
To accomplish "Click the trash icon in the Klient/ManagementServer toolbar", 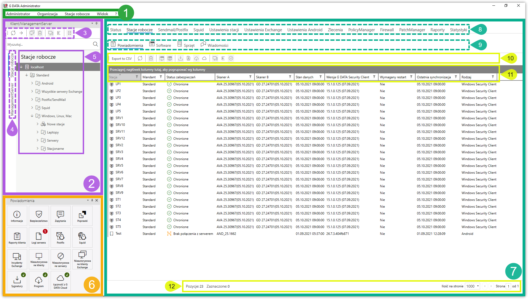I will pyautogui.click(x=40, y=33).
